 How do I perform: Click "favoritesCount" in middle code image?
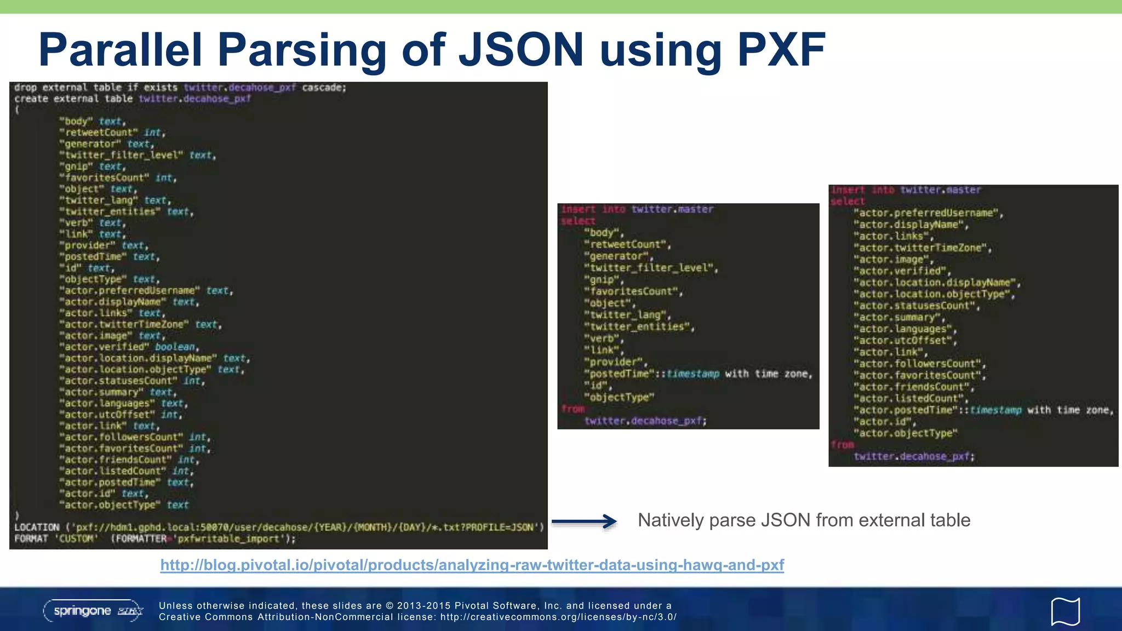coord(634,291)
